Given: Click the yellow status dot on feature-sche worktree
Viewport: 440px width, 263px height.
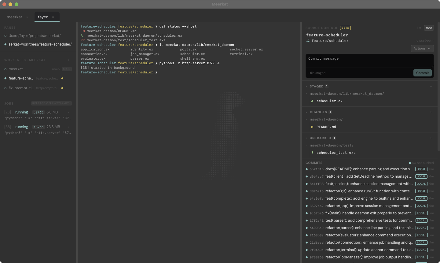Looking at the screenshot, I should [x=62, y=79].
